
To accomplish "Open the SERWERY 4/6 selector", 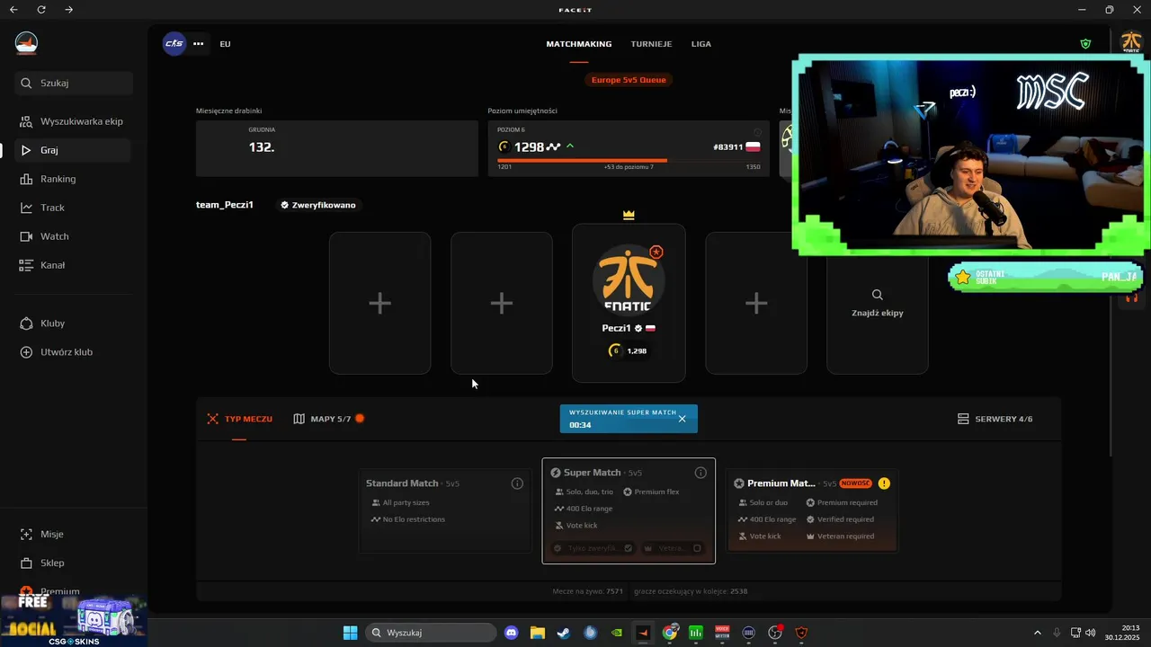I will point(995,419).
